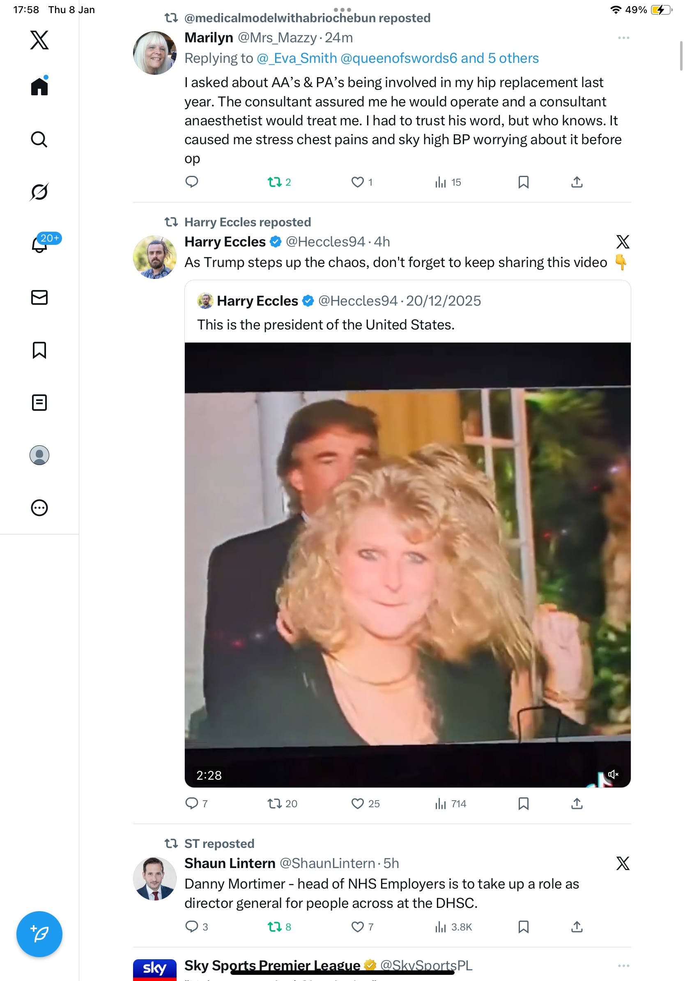Open Notifications bell with 20+ badge
The image size is (685, 981).
[39, 244]
